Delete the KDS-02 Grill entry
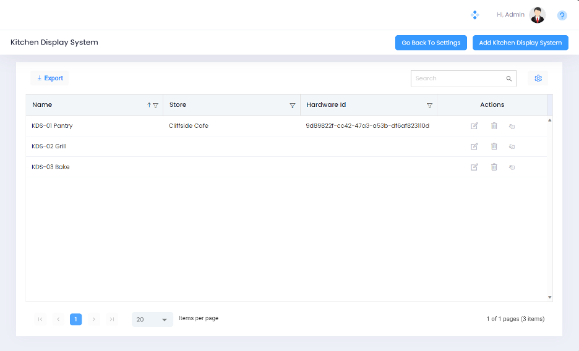579x351 pixels. pos(494,146)
